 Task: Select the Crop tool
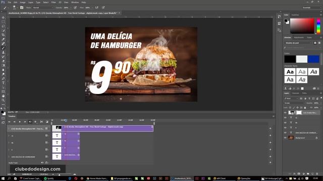tap(3, 35)
